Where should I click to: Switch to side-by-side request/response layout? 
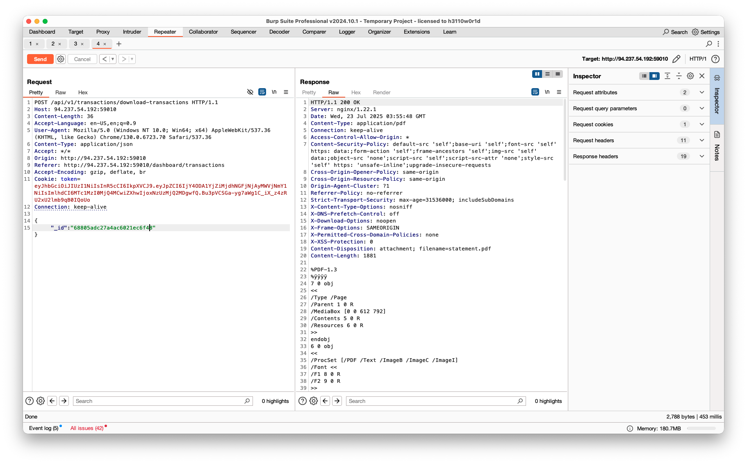tap(537, 74)
